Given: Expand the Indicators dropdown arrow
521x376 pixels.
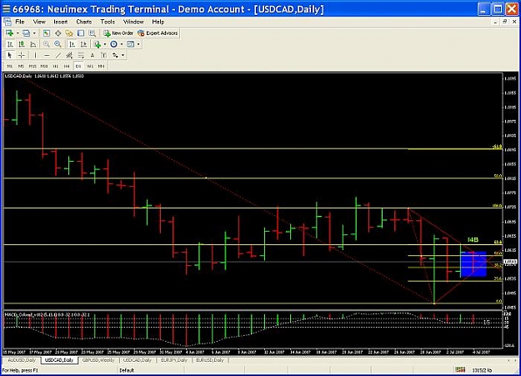Looking at the screenshot, I should click(105, 44).
